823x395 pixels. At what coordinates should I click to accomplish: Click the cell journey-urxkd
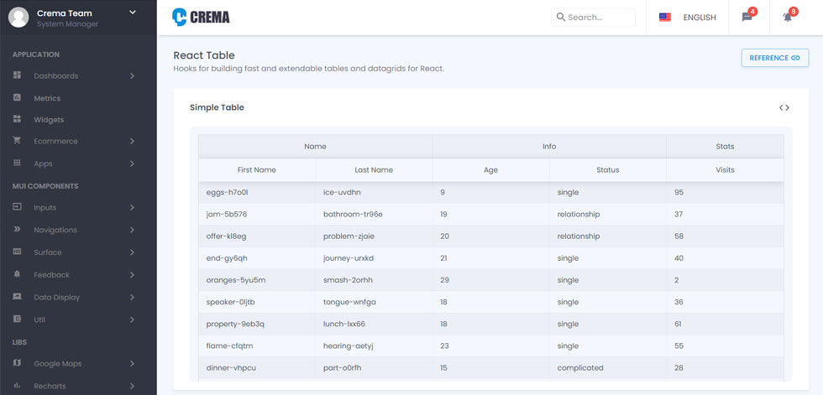click(x=374, y=258)
